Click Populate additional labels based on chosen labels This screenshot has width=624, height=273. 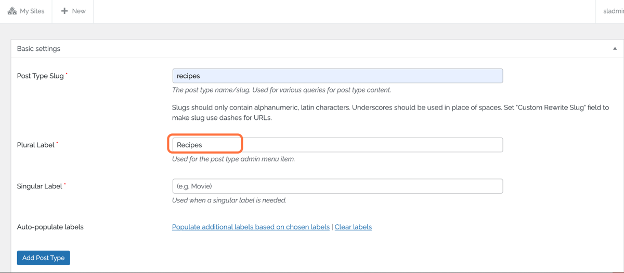(251, 227)
